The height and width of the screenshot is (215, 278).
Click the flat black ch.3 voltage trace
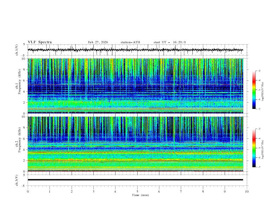click(135, 180)
